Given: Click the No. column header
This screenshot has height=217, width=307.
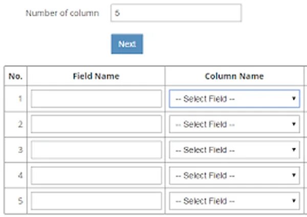Looking at the screenshot, I should pyautogui.click(x=16, y=76).
